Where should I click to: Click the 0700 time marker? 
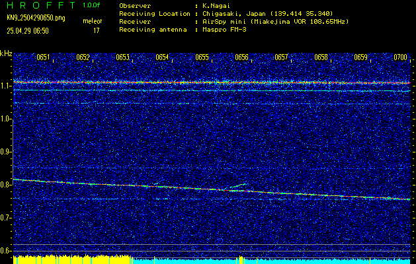(x=400, y=57)
